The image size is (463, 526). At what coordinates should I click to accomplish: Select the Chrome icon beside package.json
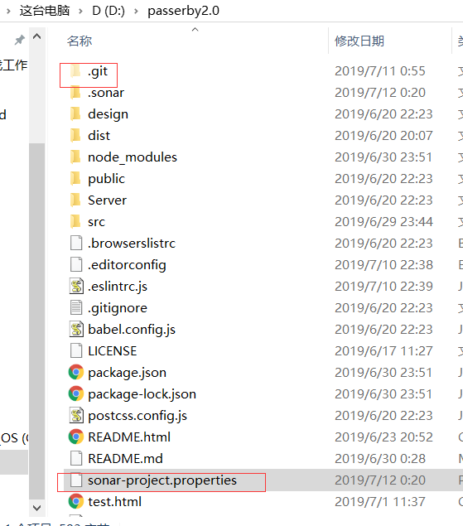tap(76, 373)
